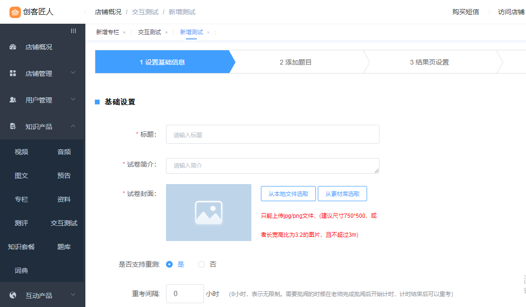
Task: Select 是 for 是否支持重测
Action: coord(169,264)
